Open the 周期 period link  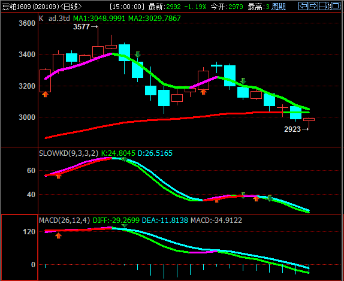point(279,7)
